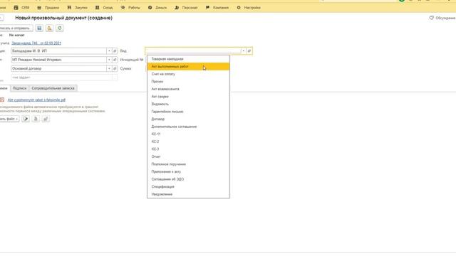Open the Склад section

[104, 8]
